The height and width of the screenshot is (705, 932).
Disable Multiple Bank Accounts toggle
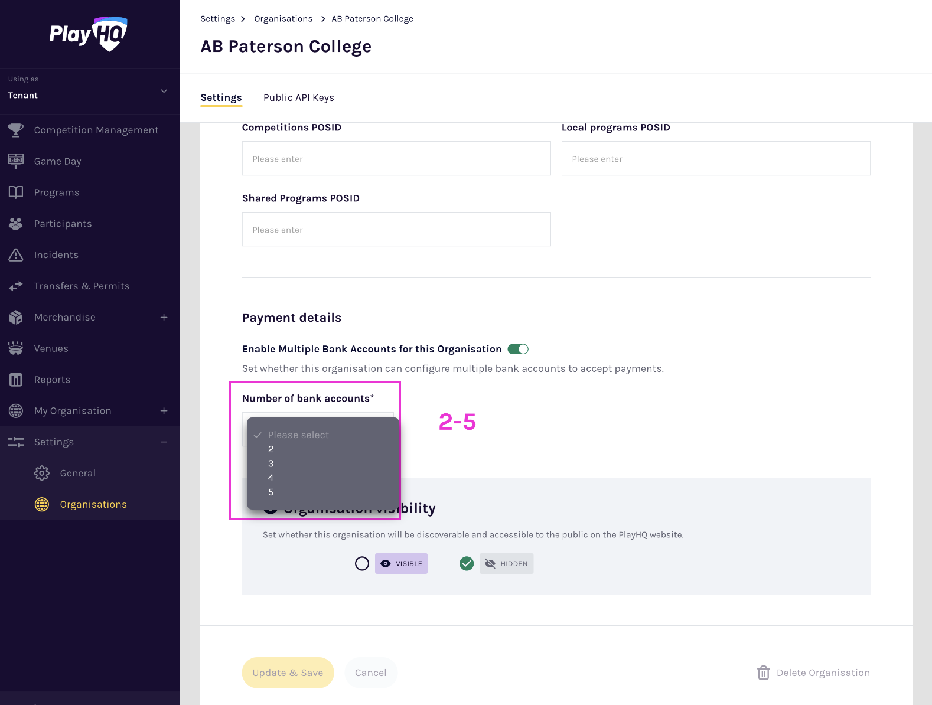(518, 349)
